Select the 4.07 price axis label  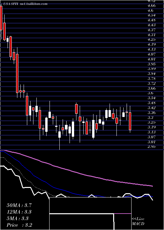tap(151, 54)
